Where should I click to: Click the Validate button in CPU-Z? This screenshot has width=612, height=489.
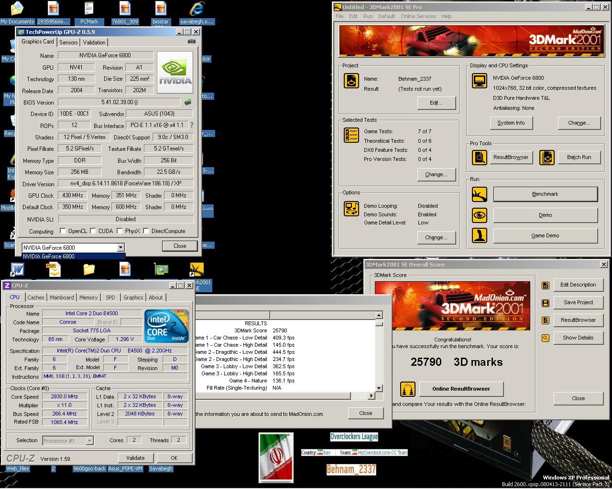tap(135, 458)
